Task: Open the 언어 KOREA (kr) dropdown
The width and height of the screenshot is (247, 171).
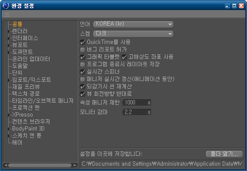Action: pyautogui.click(x=133, y=24)
